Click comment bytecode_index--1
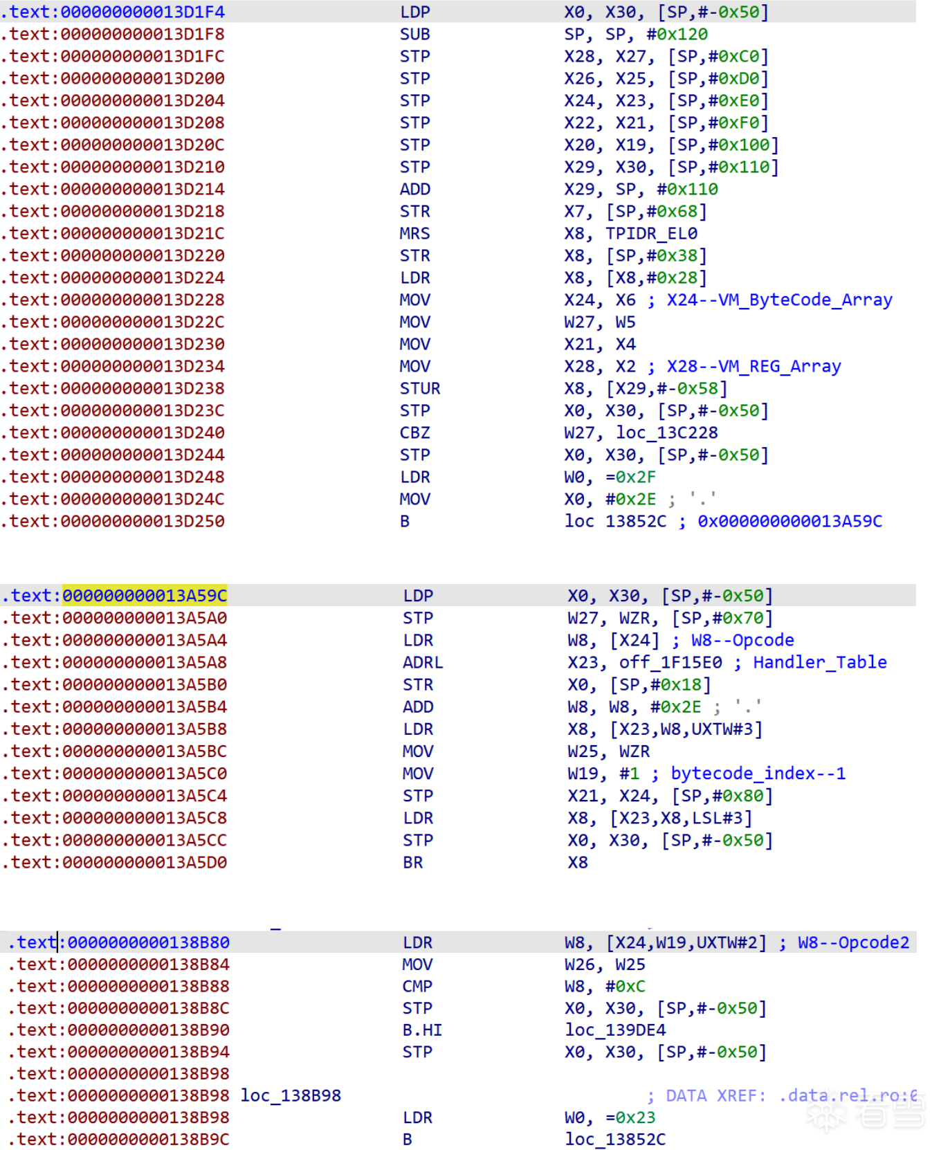This screenshot has height=1150, width=941. 758,773
